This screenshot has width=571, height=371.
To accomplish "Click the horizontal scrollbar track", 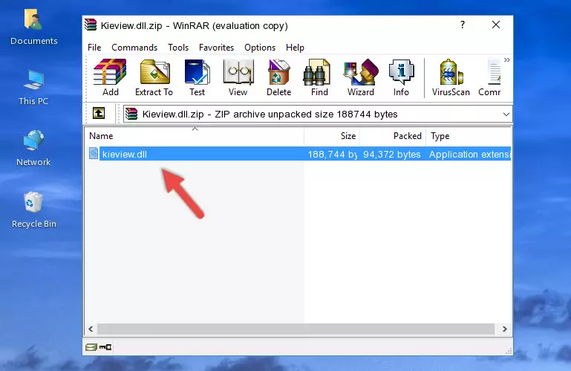I will 296,329.
